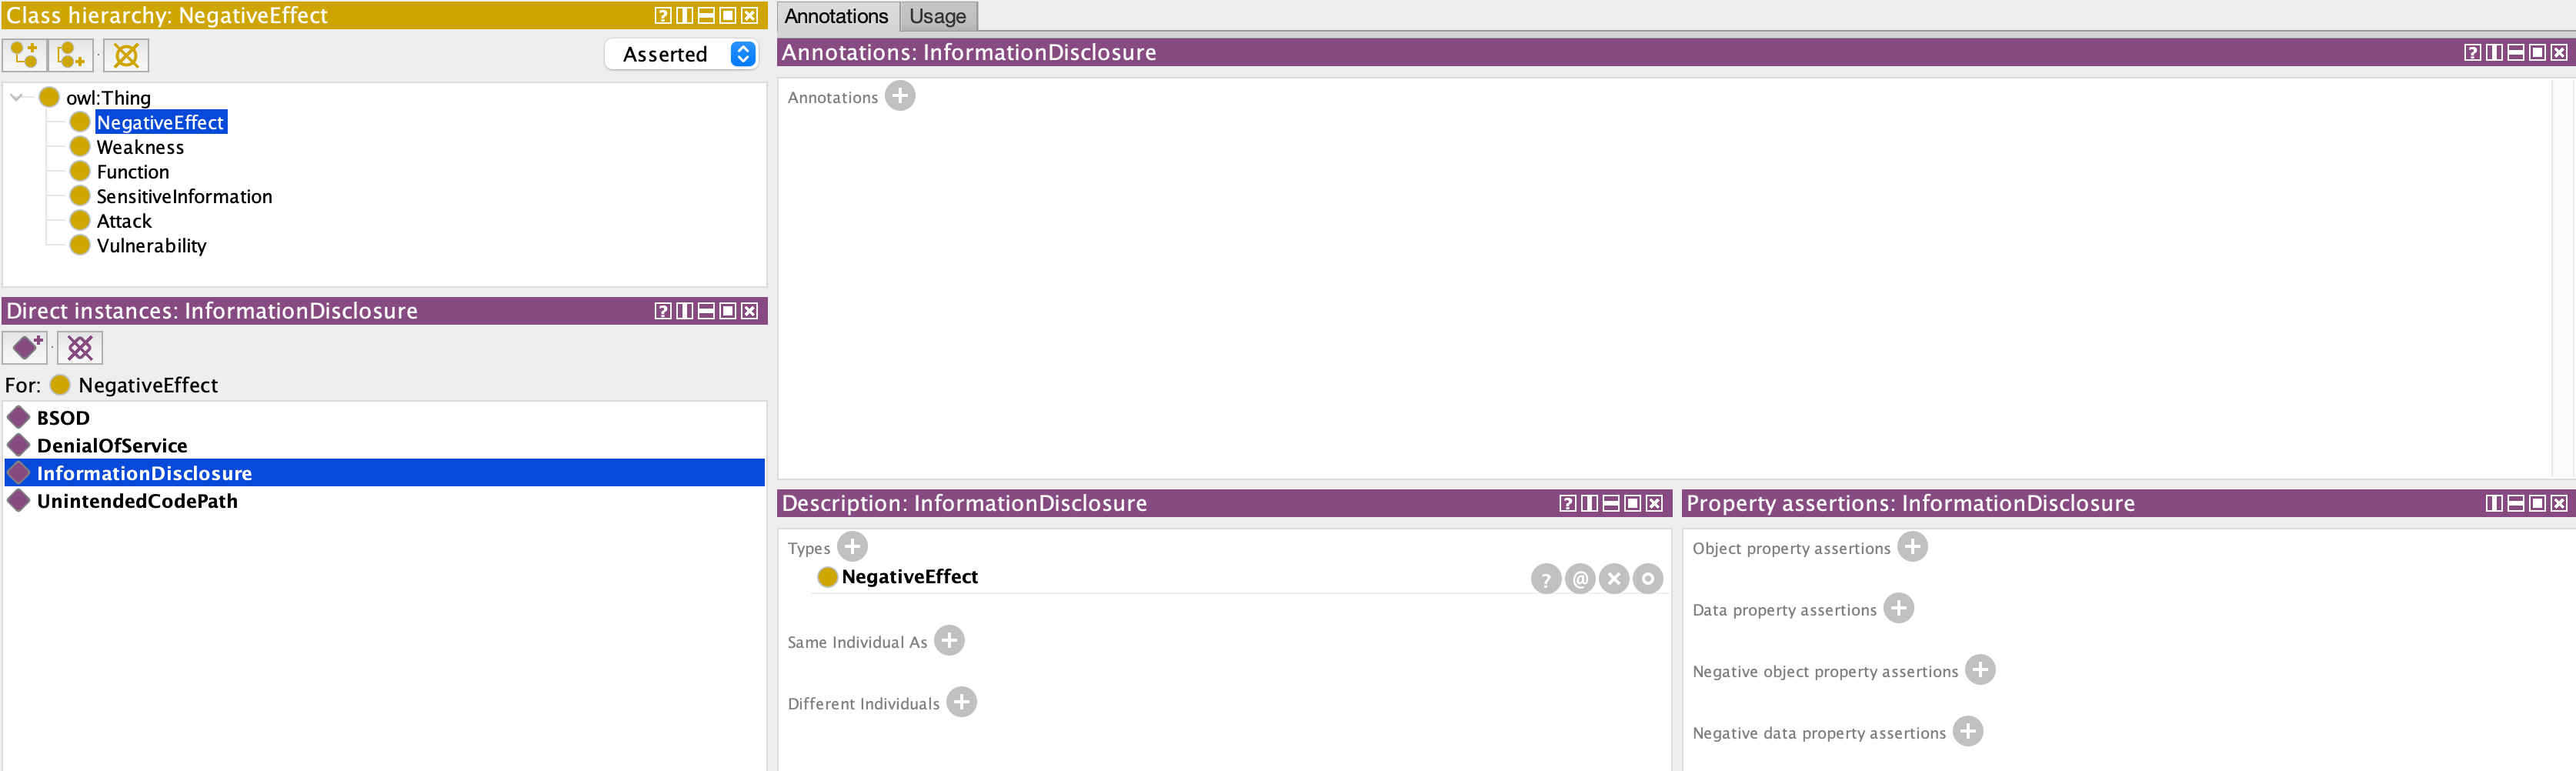Collapse the owl:Thing tree node
The width and height of the screenshot is (2576, 771).
17,98
